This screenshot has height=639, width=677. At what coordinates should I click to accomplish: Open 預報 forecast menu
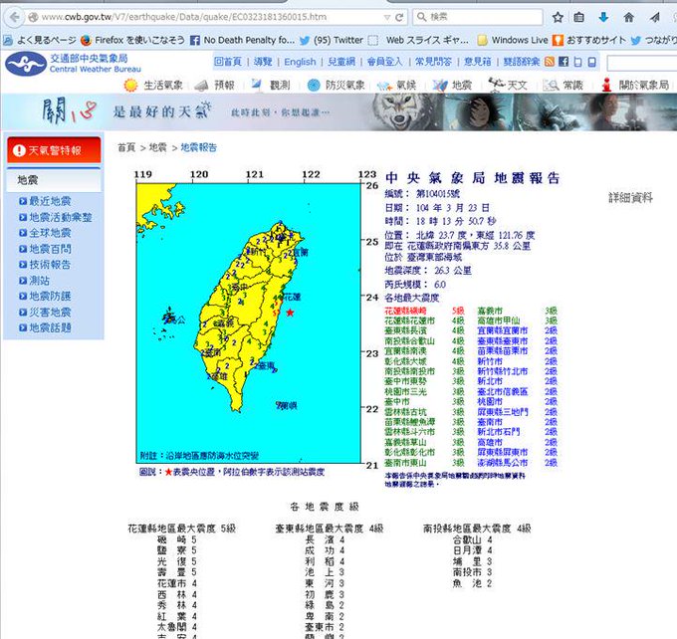point(214,85)
